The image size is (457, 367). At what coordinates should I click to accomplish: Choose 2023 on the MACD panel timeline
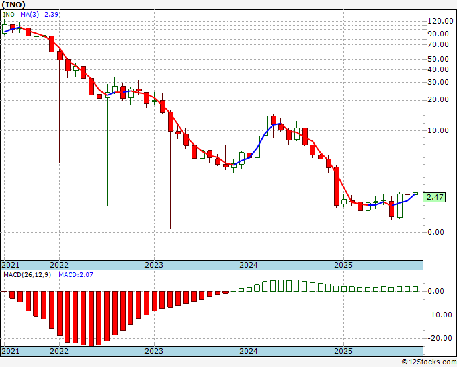click(154, 351)
